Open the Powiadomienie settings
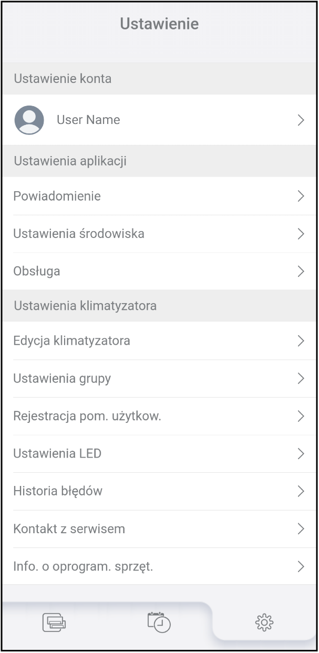 point(57,196)
